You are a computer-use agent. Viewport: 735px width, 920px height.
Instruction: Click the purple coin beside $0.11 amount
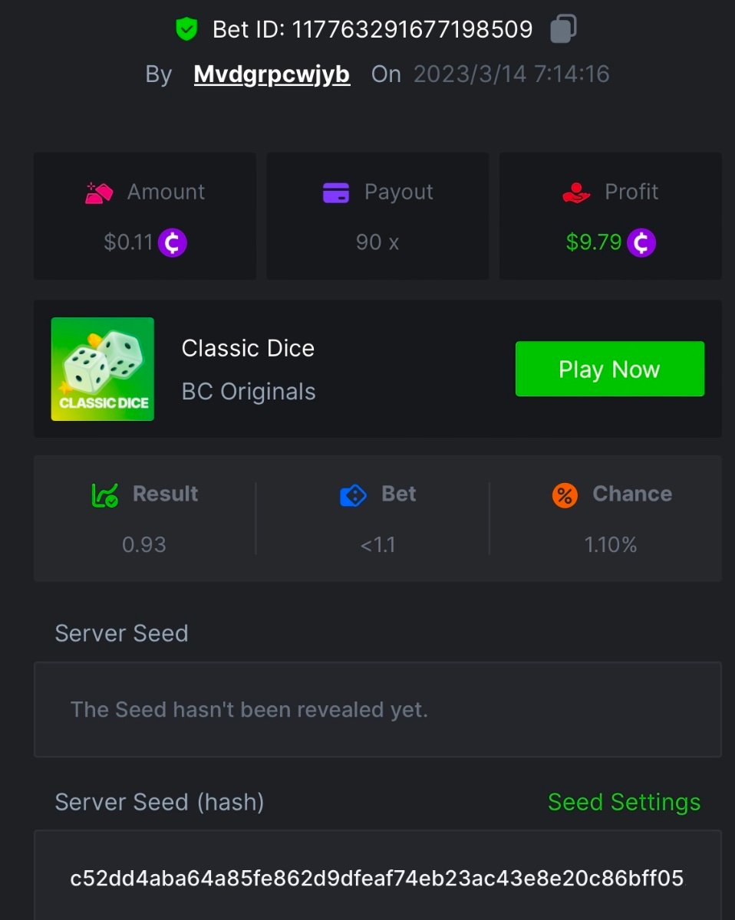click(173, 243)
